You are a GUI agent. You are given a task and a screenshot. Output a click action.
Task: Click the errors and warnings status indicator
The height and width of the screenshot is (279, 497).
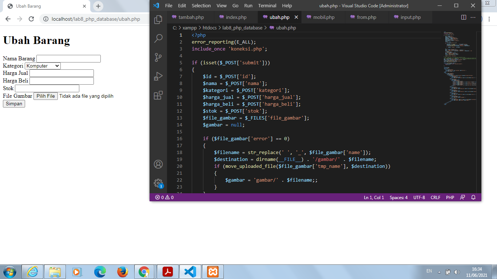click(x=164, y=197)
